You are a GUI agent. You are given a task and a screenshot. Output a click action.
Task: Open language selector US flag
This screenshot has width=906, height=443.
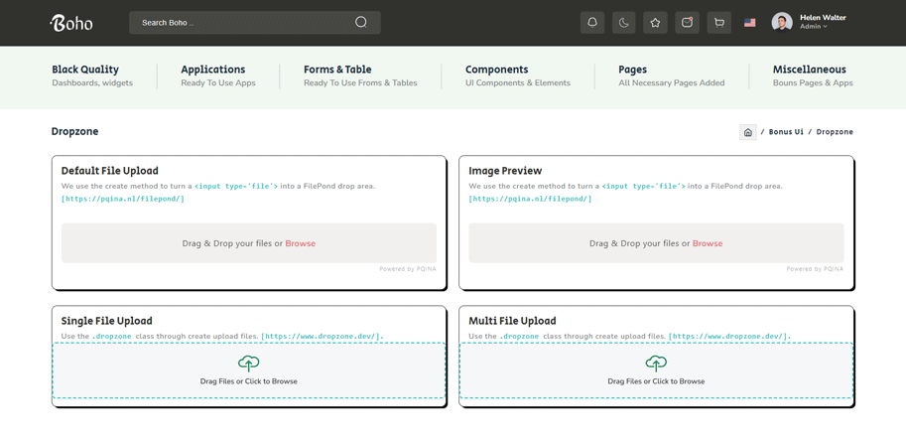[x=750, y=23]
